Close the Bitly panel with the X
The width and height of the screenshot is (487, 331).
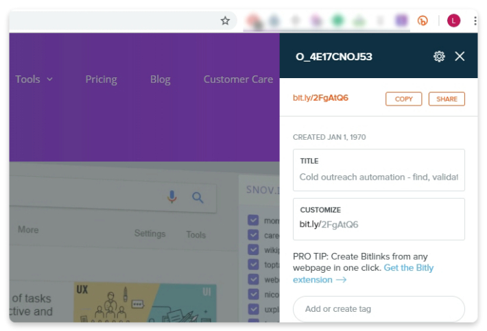click(460, 56)
